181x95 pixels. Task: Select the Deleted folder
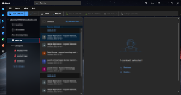(23, 41)
